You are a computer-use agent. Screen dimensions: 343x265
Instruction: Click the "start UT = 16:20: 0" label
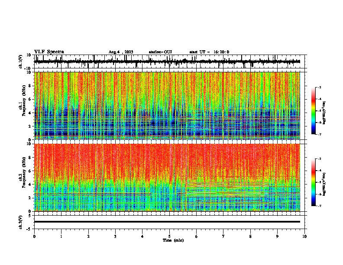tap(209, 52)
